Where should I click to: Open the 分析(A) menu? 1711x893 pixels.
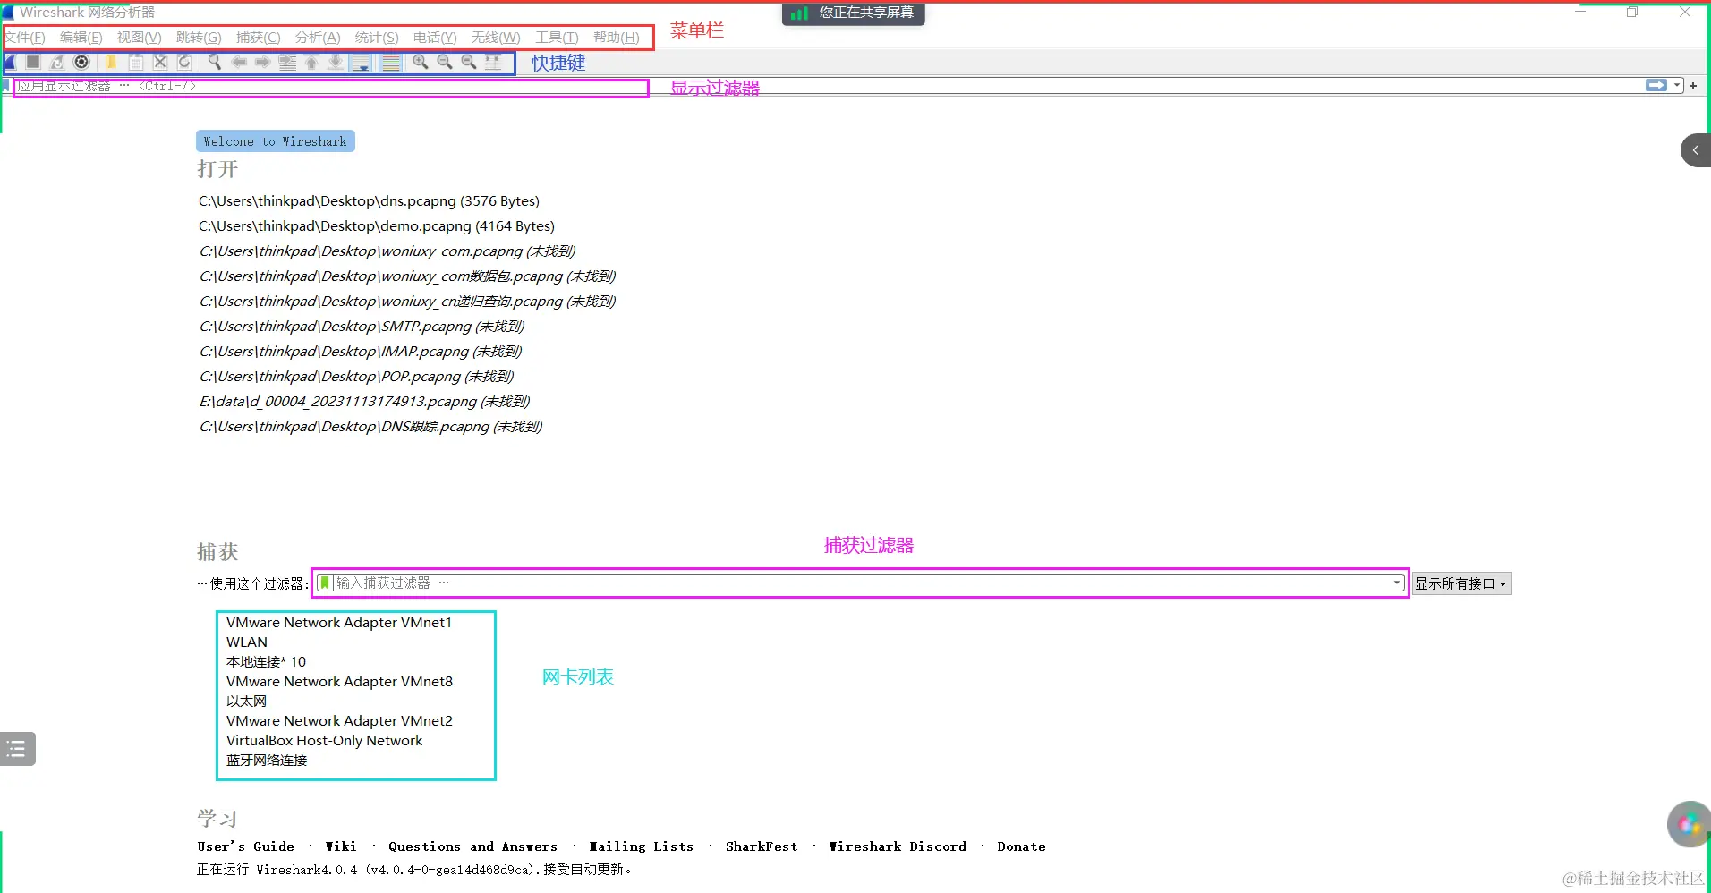tap(318, 38)
